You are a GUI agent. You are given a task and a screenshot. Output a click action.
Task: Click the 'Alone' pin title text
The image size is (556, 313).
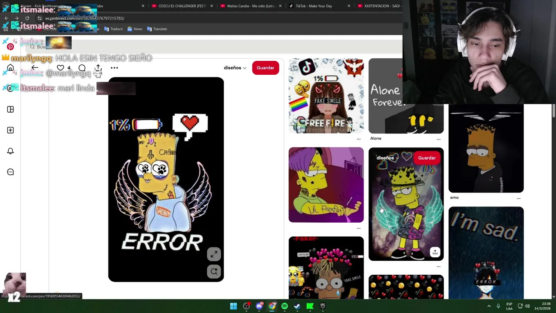tap(376, 139)
